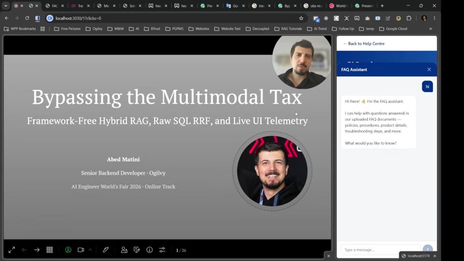The width and height of the screenshot is (464, 261).
Task: Open the presenter mode icon
Action: click(124, 250)
